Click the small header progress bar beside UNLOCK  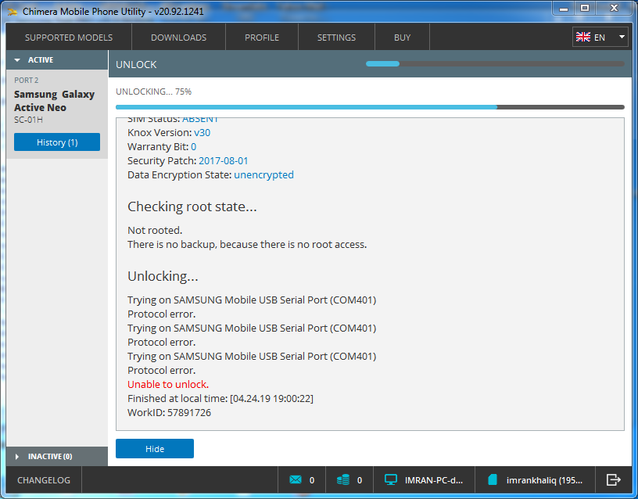495,63
